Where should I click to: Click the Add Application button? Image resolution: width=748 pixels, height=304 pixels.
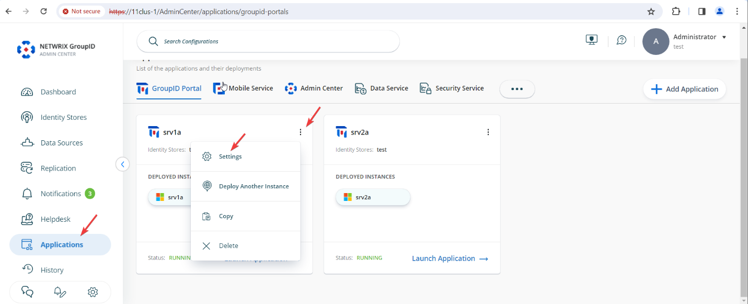point(684,89)
